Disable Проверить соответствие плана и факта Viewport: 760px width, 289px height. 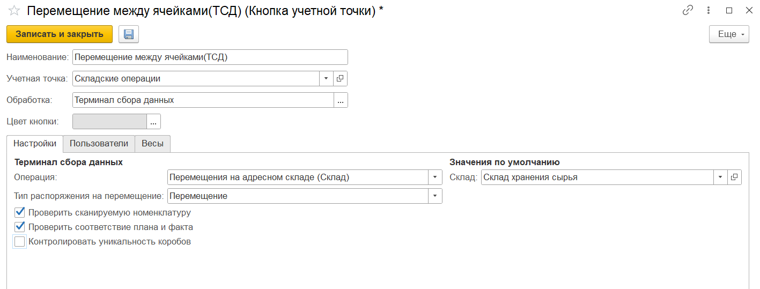[20, 227]
